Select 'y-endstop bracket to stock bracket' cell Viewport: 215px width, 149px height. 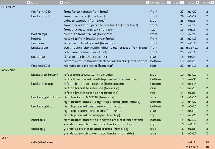(96, 129)
